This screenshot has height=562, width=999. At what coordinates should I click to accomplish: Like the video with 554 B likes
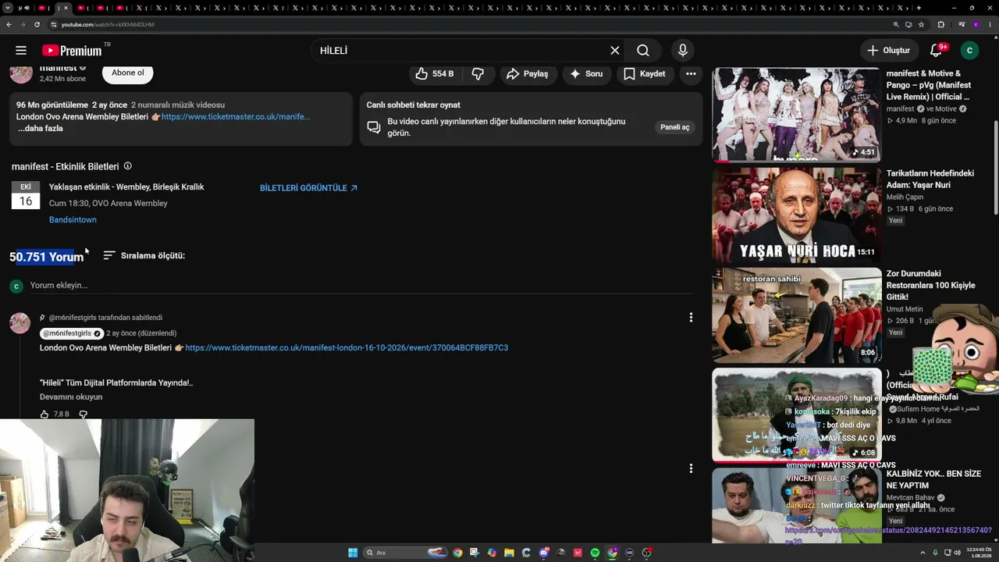(x=435, y=74)
